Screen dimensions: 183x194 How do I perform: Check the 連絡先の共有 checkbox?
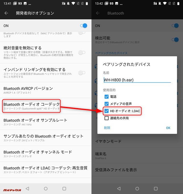(107, 118)
